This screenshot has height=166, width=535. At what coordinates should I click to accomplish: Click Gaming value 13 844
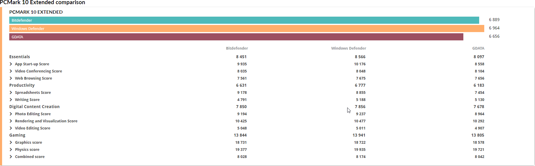240,135
